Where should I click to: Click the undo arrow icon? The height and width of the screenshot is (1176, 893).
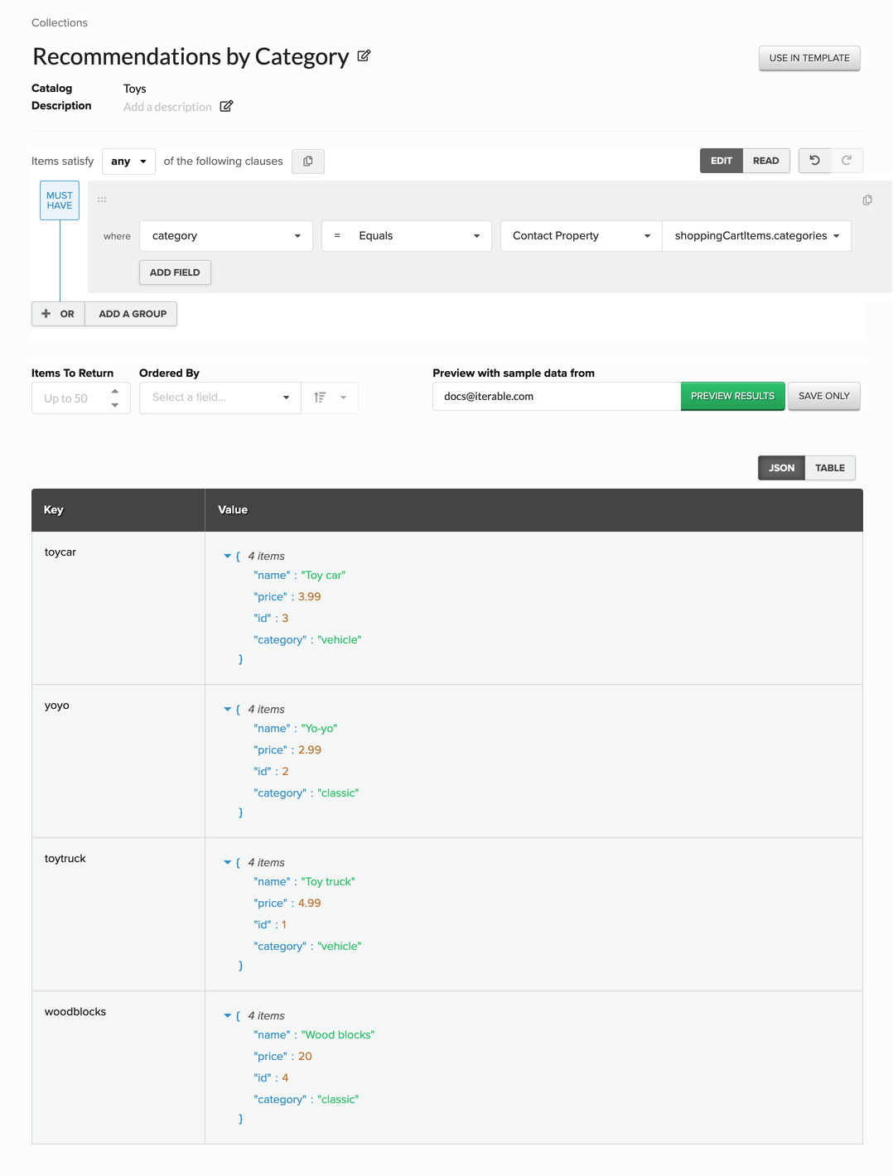coord(814,161)
